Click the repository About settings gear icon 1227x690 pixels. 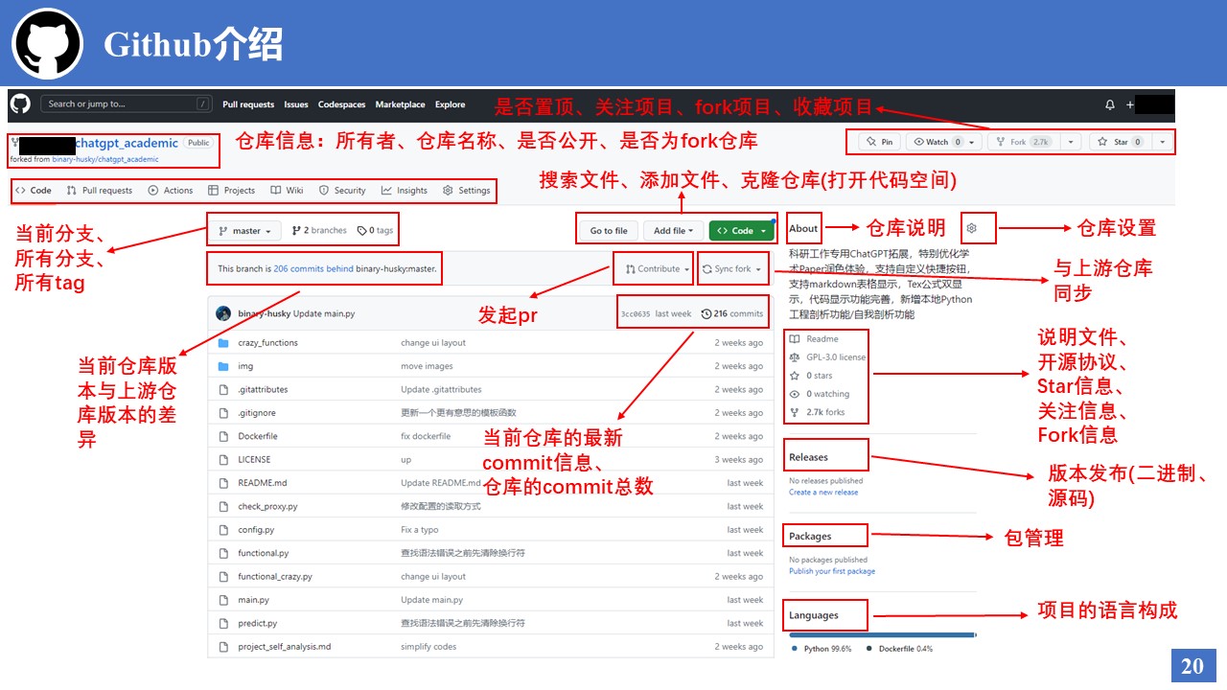972,228
